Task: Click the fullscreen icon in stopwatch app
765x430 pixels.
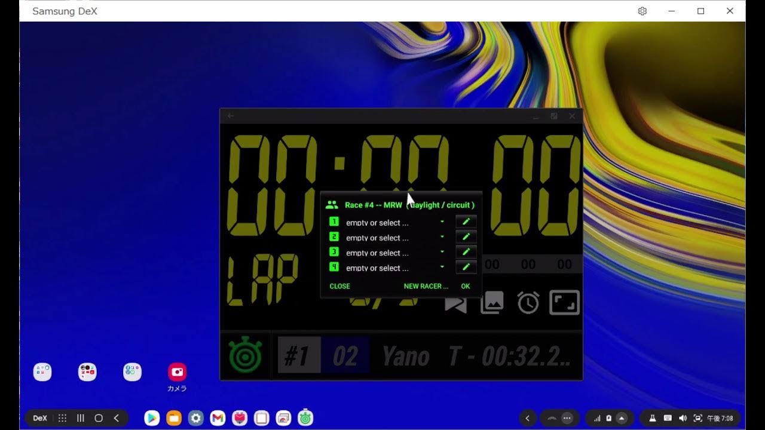Action: pos(565,302)
